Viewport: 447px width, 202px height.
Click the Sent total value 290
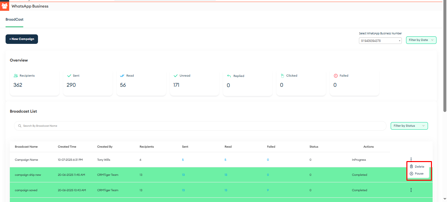(71, 85)
